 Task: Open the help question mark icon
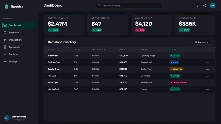pyautogui.click(x=205, y=6)
